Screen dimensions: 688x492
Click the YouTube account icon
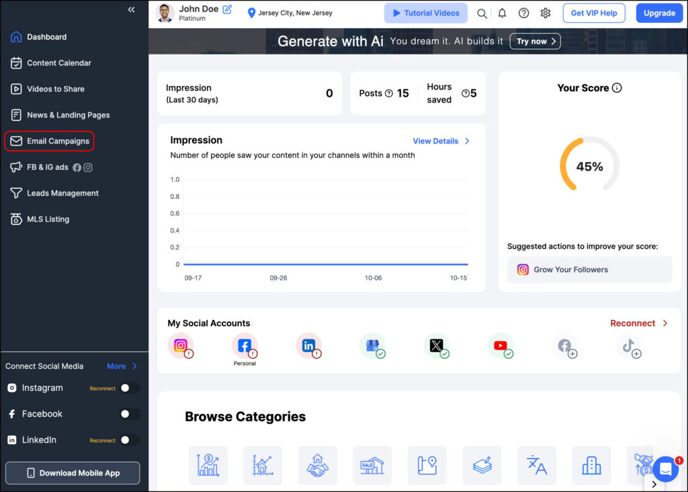[x=501, y=345]
